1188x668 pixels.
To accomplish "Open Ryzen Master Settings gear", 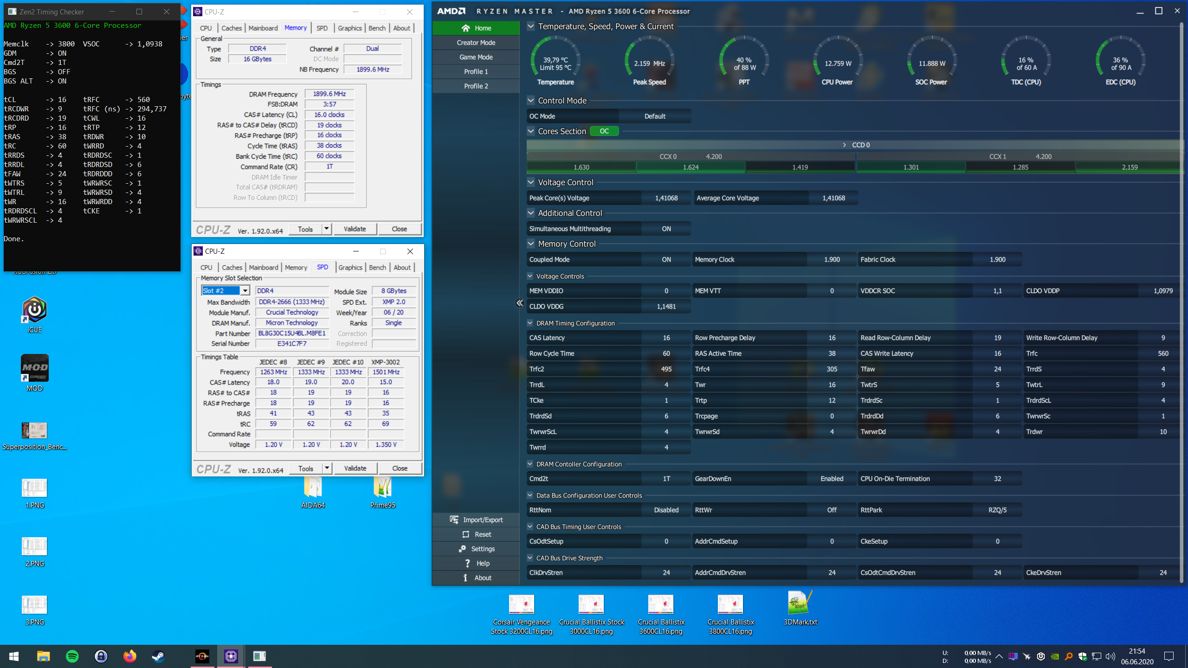I will pyautogui.click(x=462, y=549).
